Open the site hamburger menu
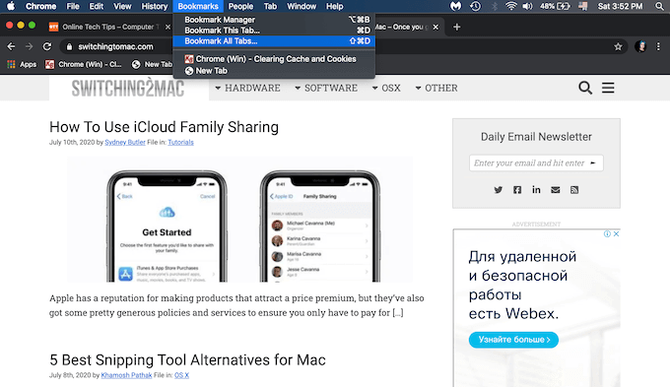Image resolution: width=670 pixels, height=387 pixels. pyautogui.click(x=608, y=88)
